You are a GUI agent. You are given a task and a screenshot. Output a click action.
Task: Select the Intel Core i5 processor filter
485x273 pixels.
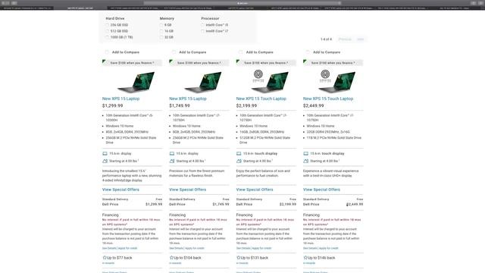(202, 25)
